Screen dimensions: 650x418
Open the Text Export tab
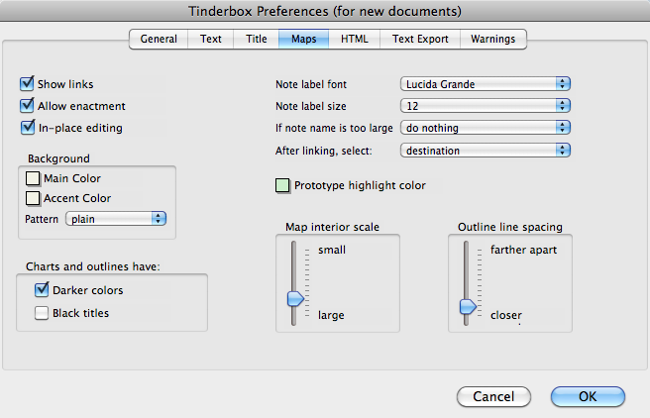click(420, 39)
